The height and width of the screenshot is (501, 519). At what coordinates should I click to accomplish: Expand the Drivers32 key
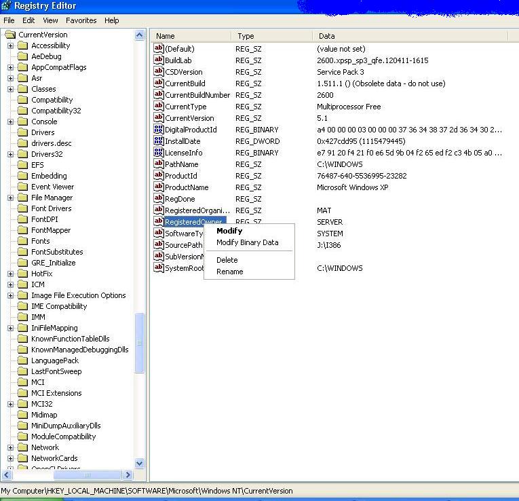pos(11,154)
